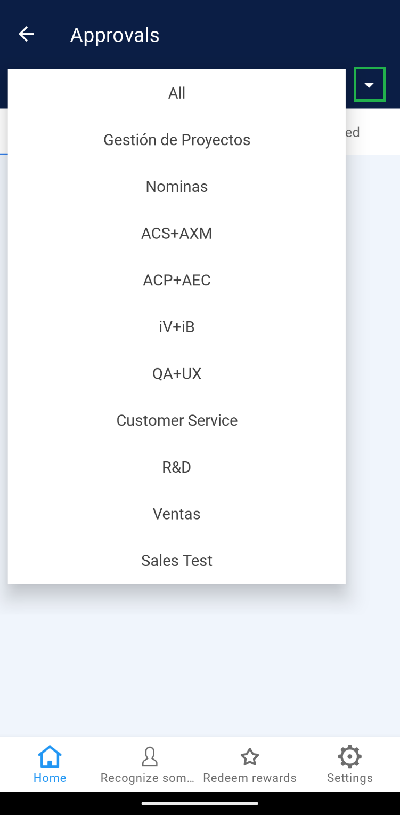Tap the Redeem rewards label
400x815 pixels.
[x=250, y=778]
